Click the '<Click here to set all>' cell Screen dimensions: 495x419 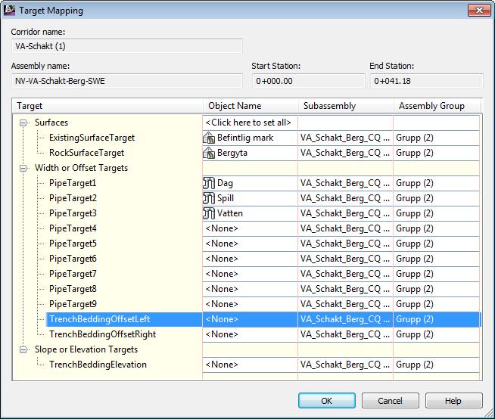click(x=250, y=123)
